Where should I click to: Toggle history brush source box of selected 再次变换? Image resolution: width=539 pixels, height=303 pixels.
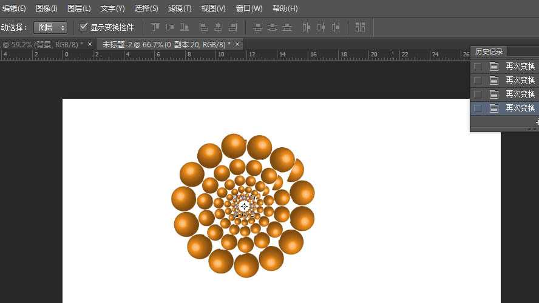[x=478, y=108]
